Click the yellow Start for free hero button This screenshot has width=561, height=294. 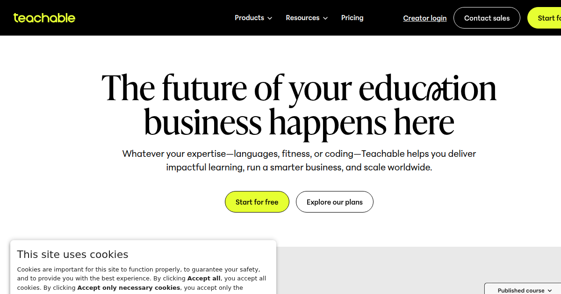point(257,202)
